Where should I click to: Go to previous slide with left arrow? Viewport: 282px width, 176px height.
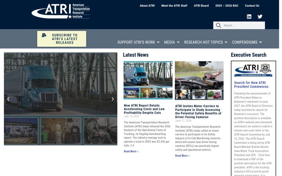[8, 99]
